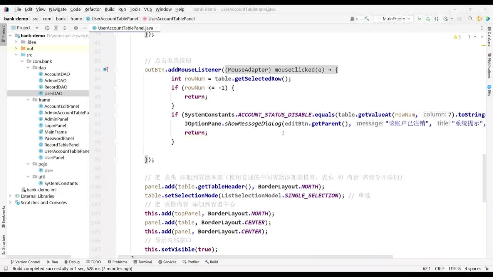Open the Navigate menu
The image size is (493, 277).
point(58,9)
